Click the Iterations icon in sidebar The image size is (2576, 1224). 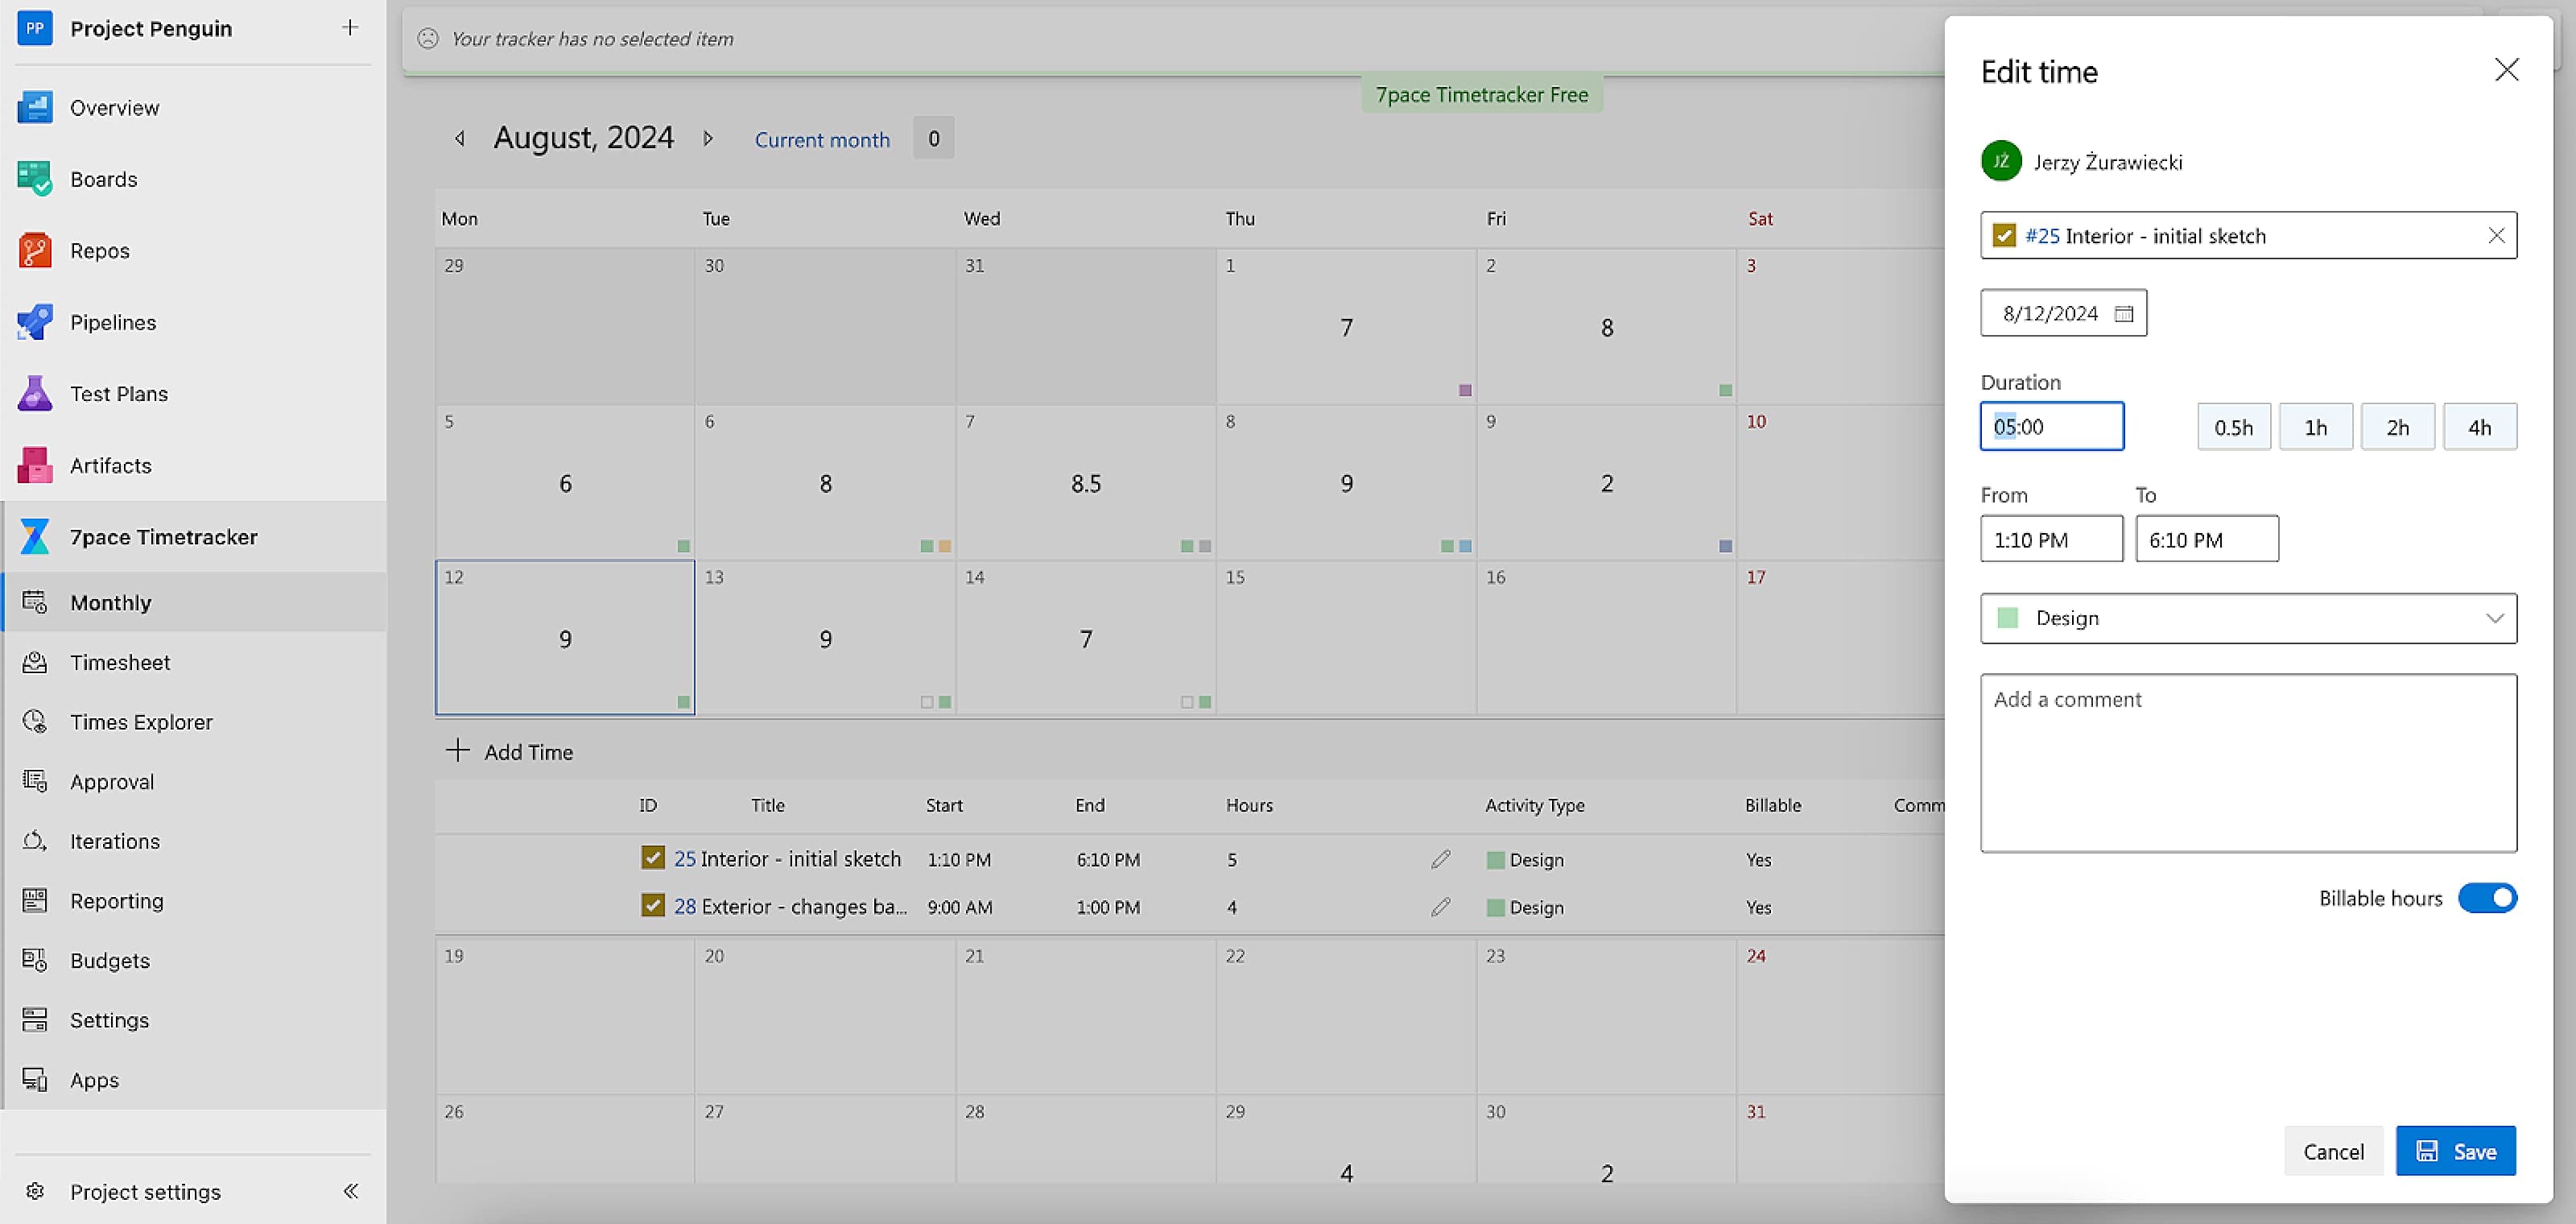(x=35, y=841)
